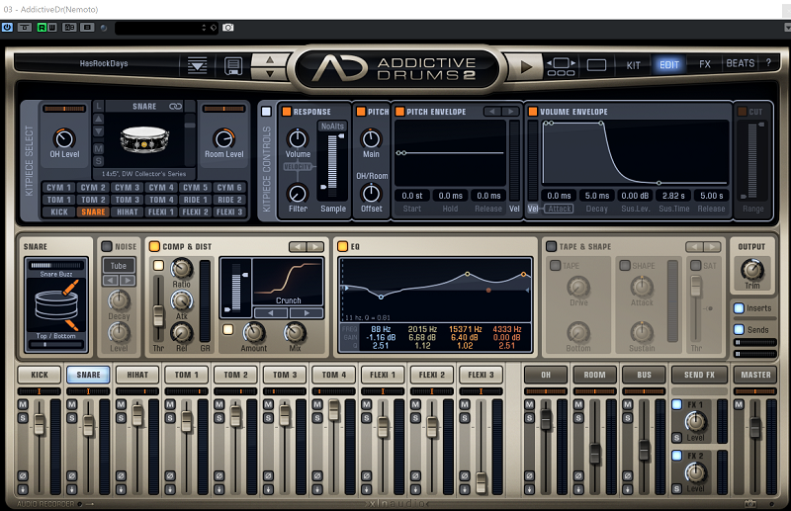Toggle the EQ section
Viewport: 791px width, 511px height.
pos(342,246)
